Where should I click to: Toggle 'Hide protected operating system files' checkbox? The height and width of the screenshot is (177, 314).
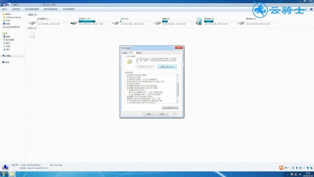[128, 88]
